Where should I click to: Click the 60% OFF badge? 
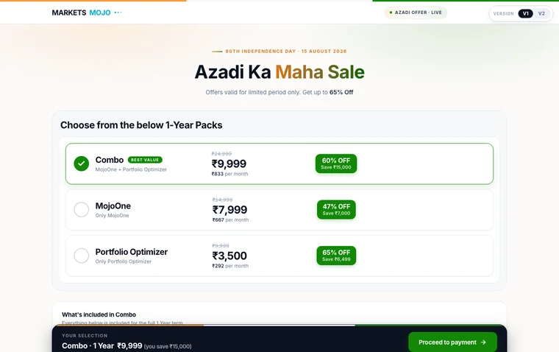[x=336, y=163]
